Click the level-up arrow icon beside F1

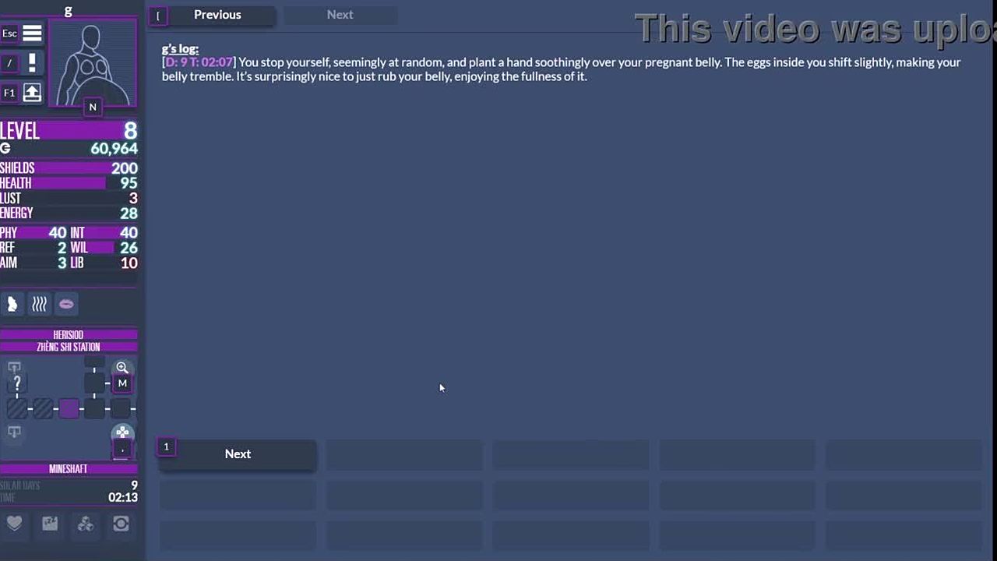pyautogui.click(x=32, y=93)
